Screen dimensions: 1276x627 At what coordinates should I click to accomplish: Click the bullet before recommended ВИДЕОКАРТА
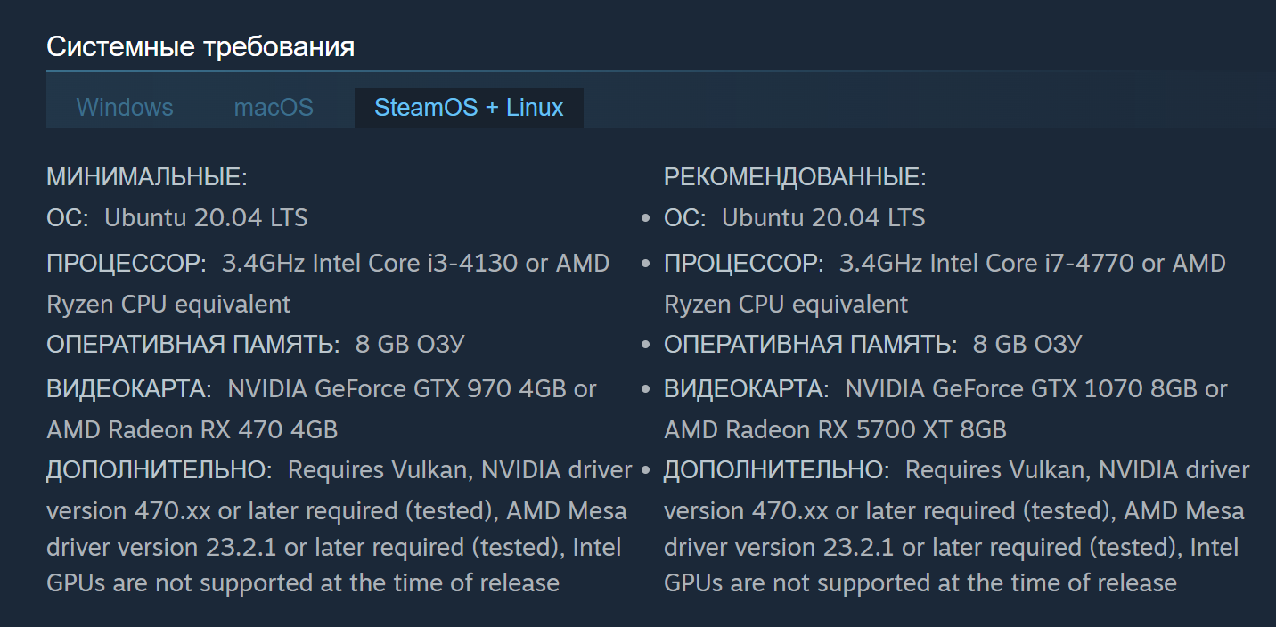[x=646, y=390]
